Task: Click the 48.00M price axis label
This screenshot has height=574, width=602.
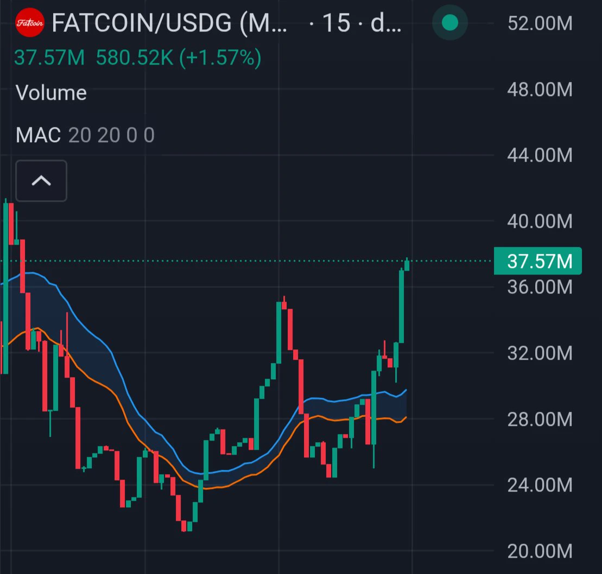Action: coord(540,90)
